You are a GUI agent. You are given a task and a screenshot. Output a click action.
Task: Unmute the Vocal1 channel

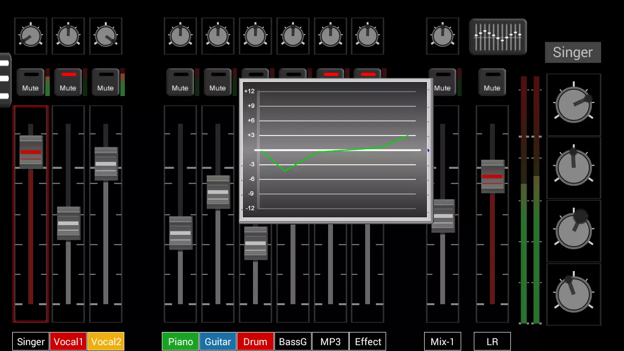[x=68, y=82]
